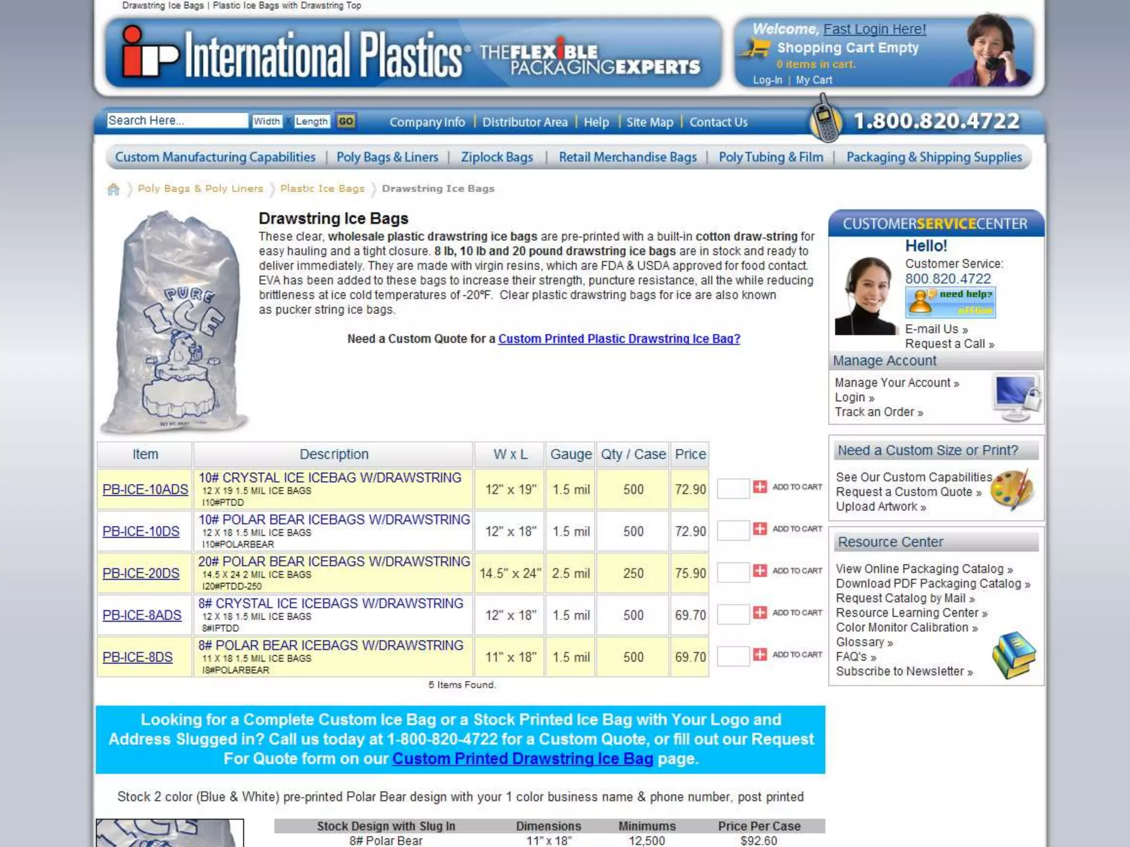Open Packaging & Shipping Supplies menu

tap(934, 157)
